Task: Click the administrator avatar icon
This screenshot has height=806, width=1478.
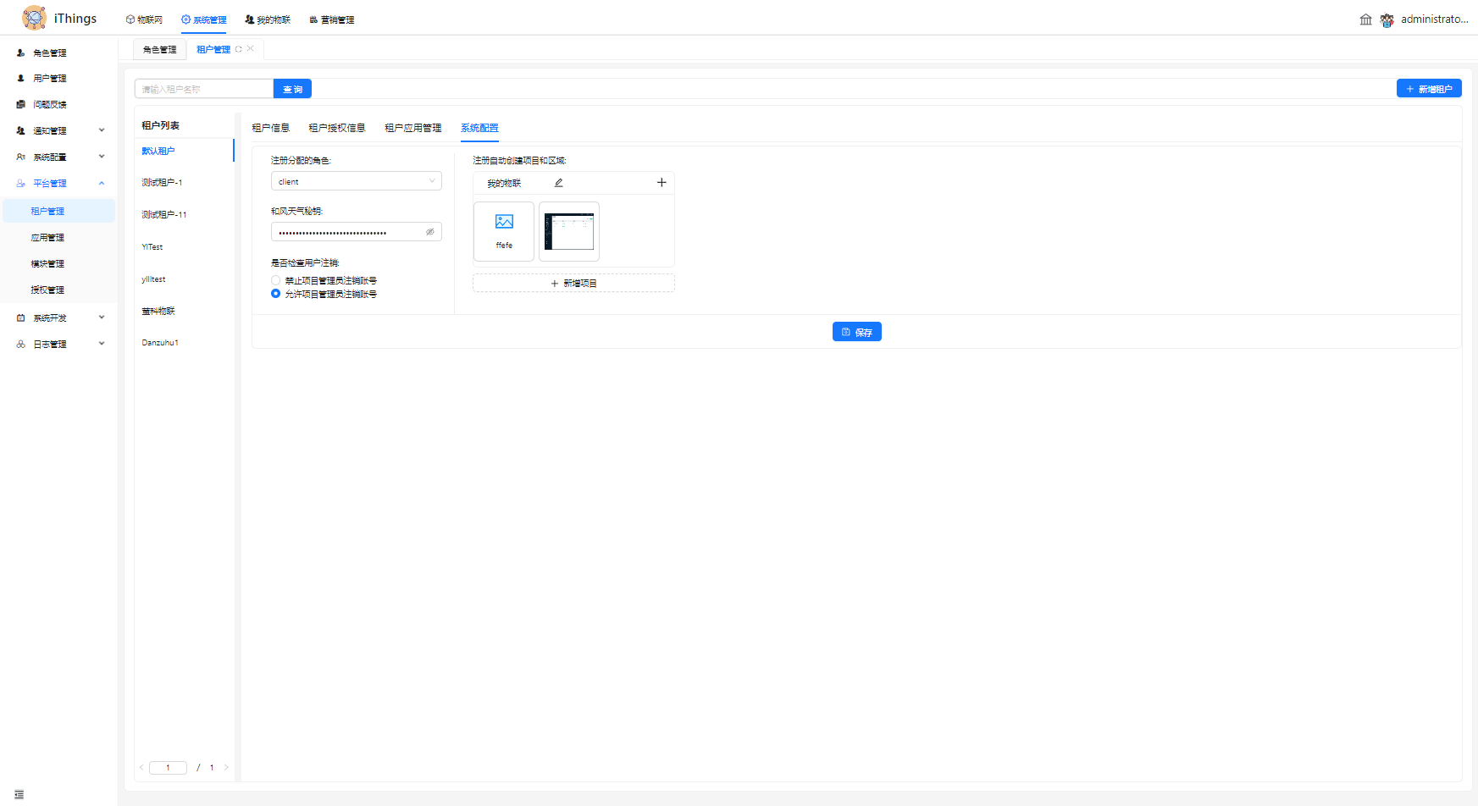Action: tap(1387, 19)
